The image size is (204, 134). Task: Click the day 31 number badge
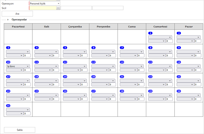[x=8, y=105]
